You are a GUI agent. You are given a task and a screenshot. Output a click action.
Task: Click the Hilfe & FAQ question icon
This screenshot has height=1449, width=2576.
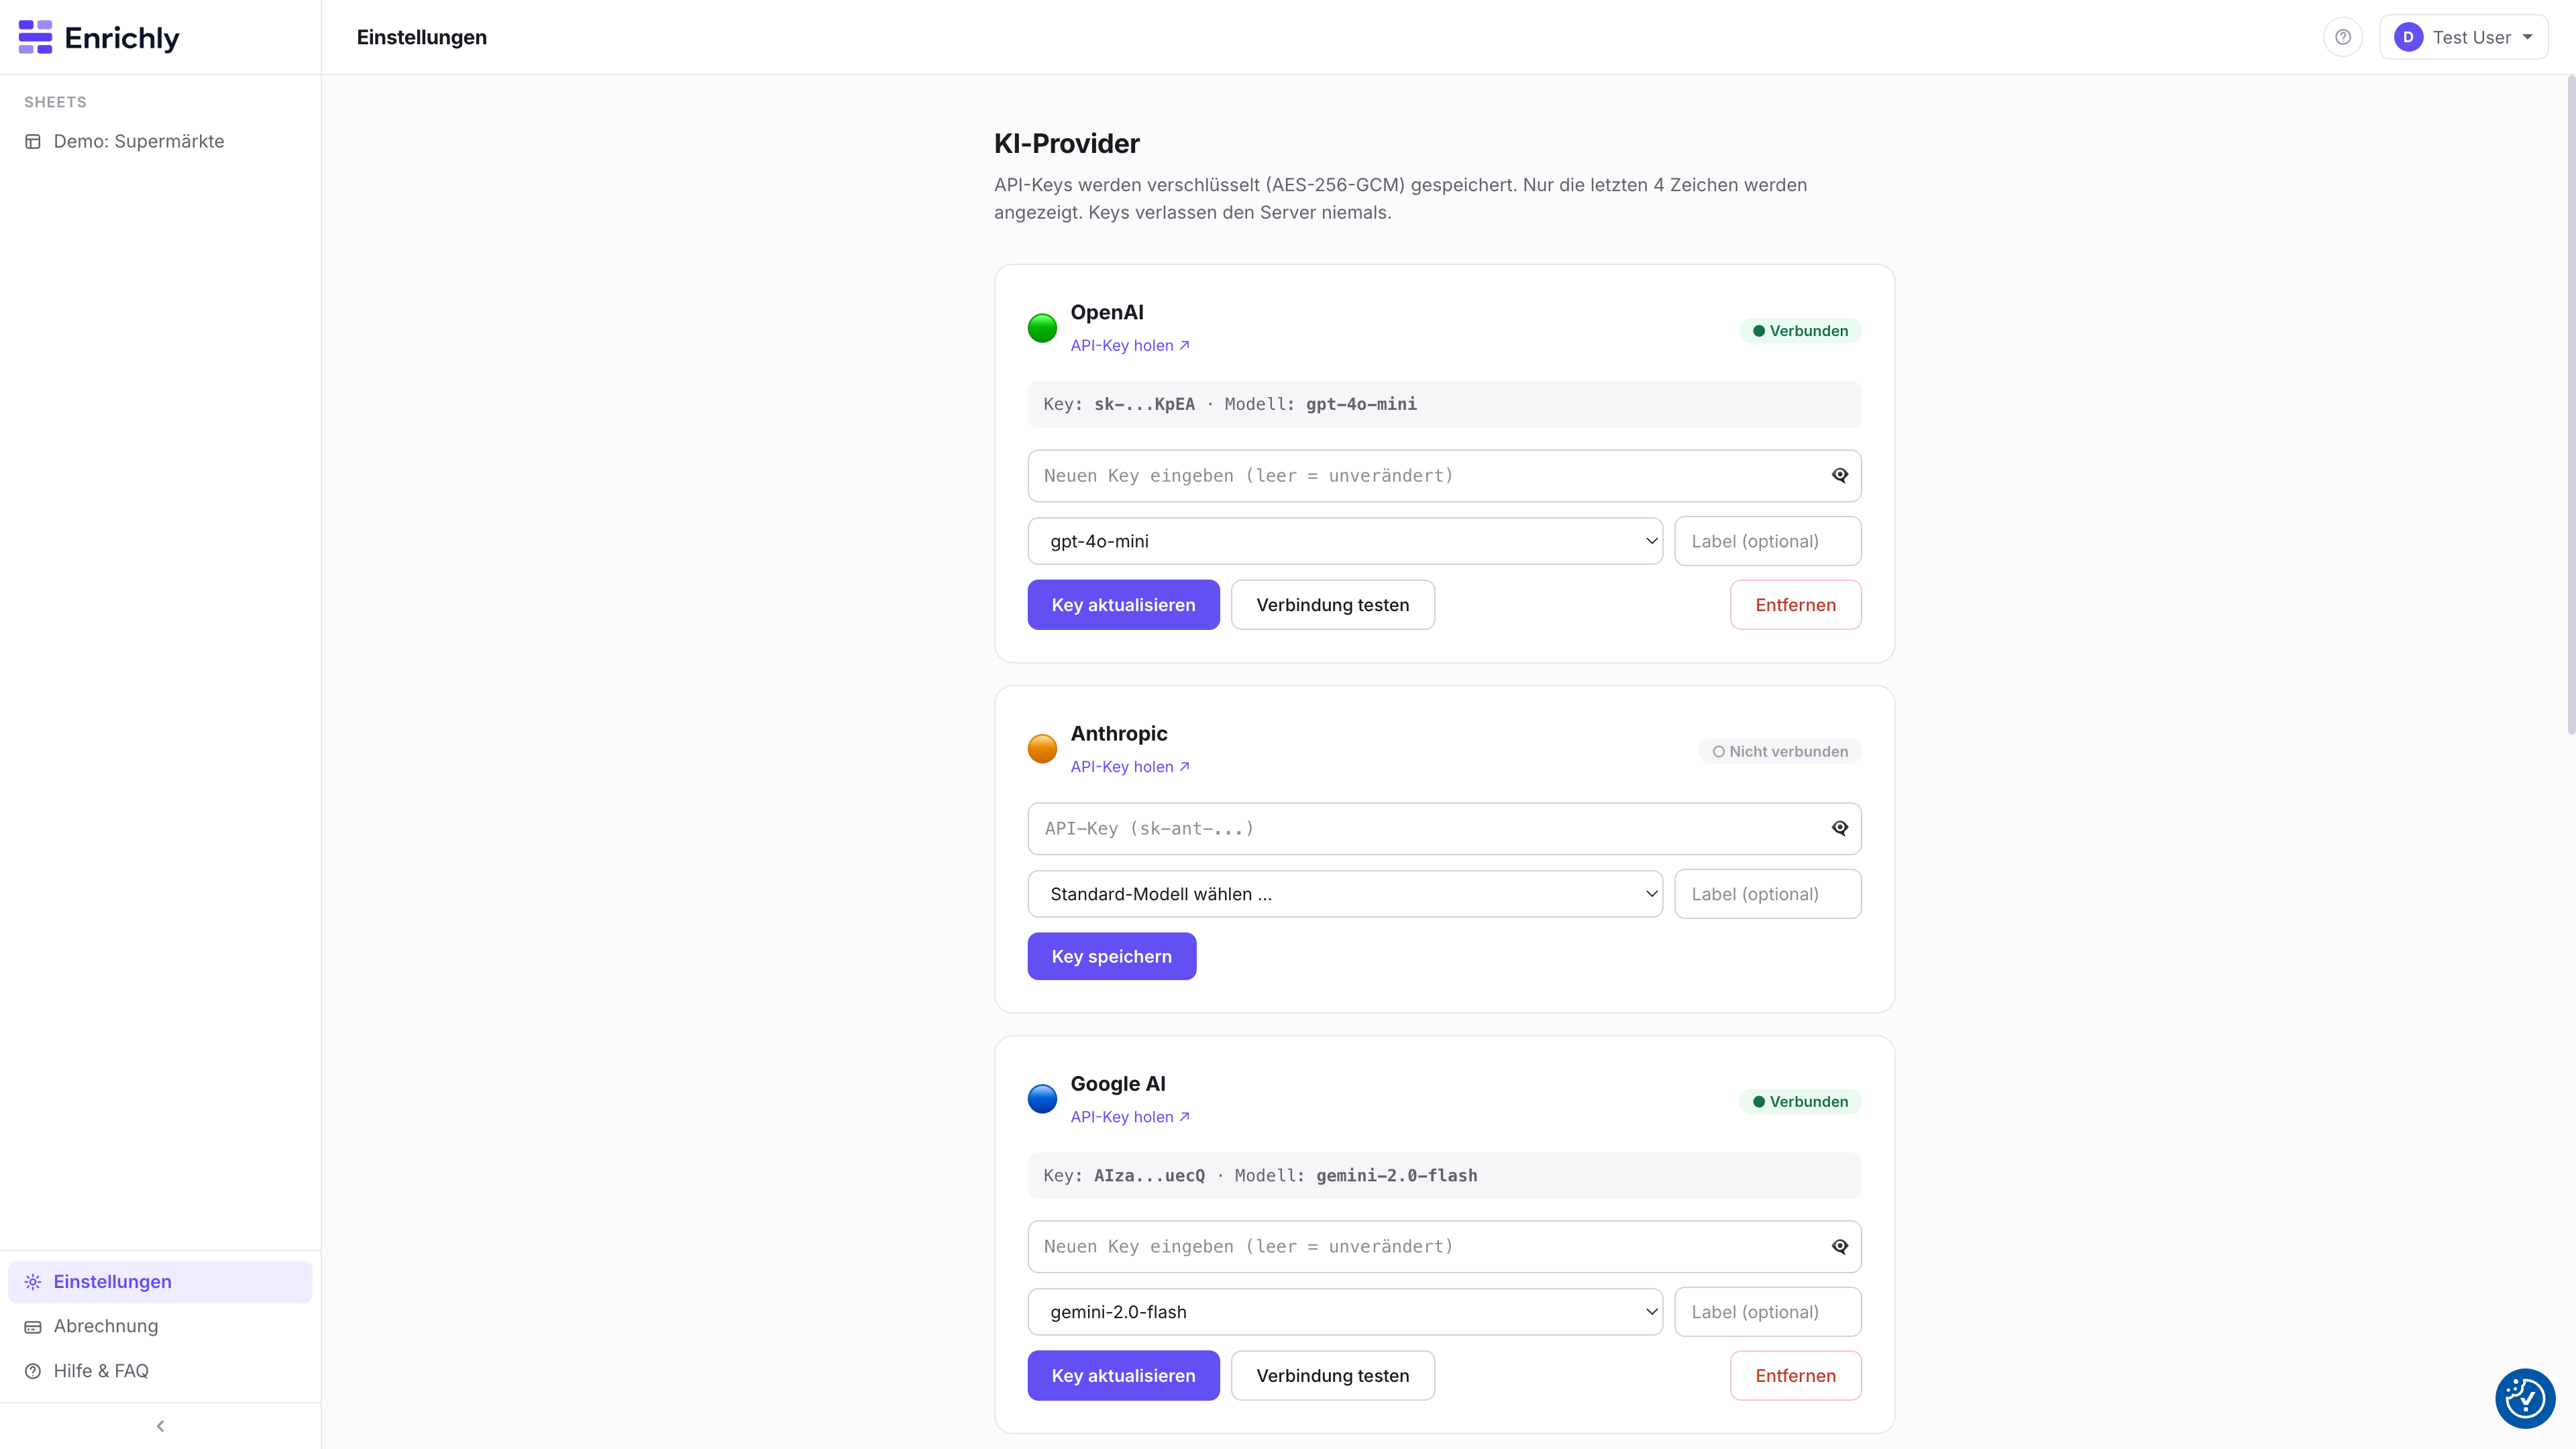click(x=33, y=1371)
